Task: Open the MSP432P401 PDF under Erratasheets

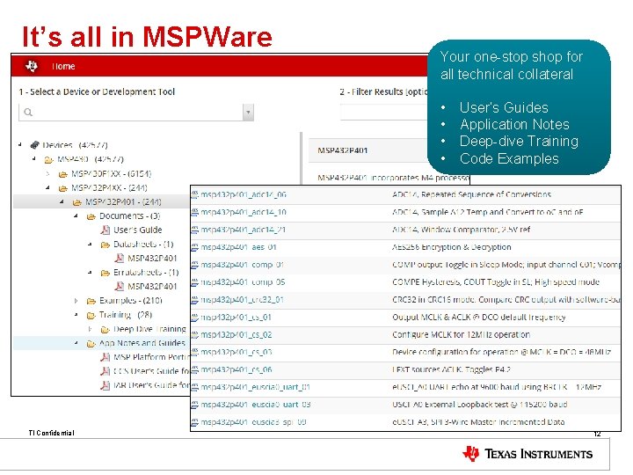Action: (119, 287)
